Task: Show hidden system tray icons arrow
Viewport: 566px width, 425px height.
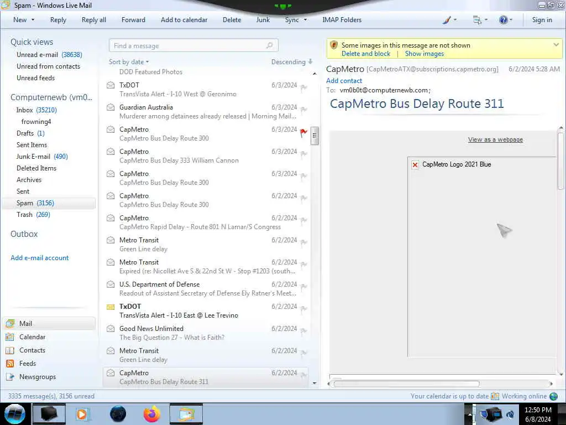Action: (x=470, y=414)
